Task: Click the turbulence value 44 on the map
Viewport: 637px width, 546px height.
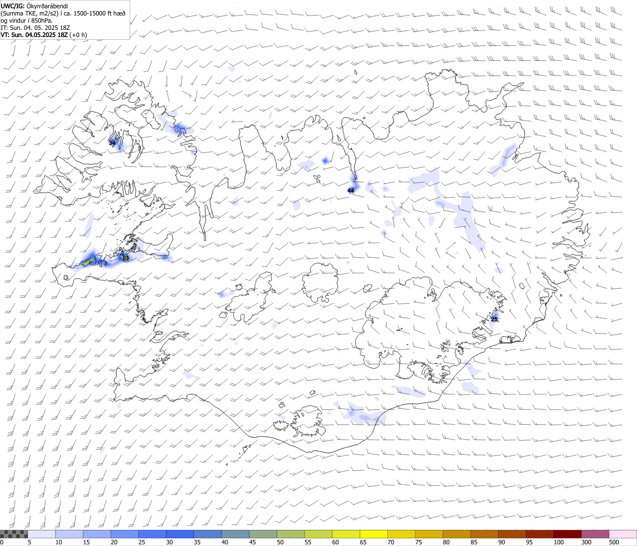Action: 351,190
